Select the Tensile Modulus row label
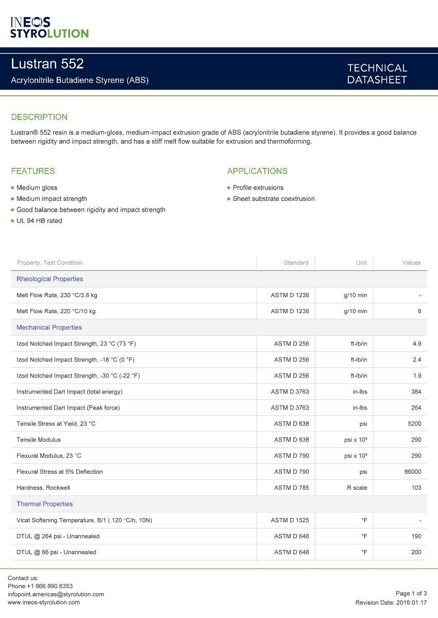The height and width of the screenshot is (618, 438). [39, 439]
